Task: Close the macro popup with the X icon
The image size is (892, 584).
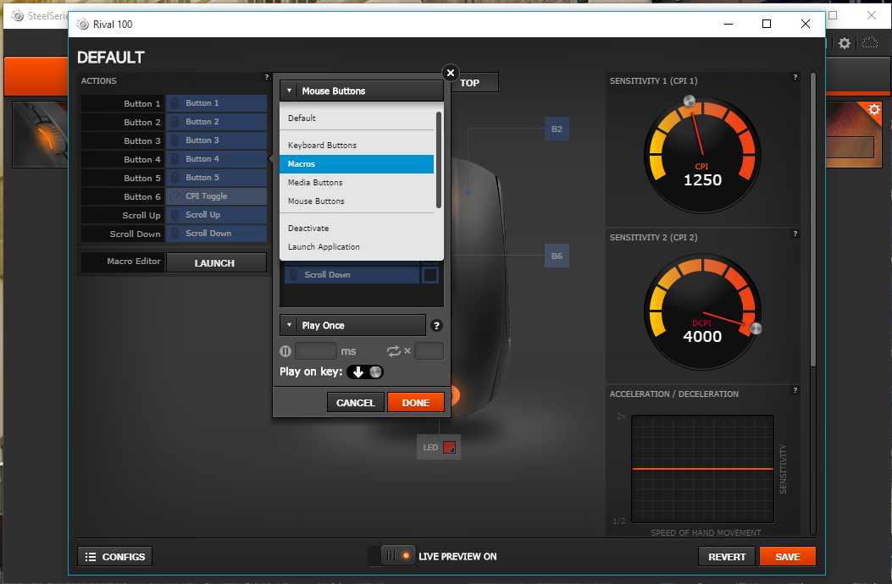Action: pos(451,73)
